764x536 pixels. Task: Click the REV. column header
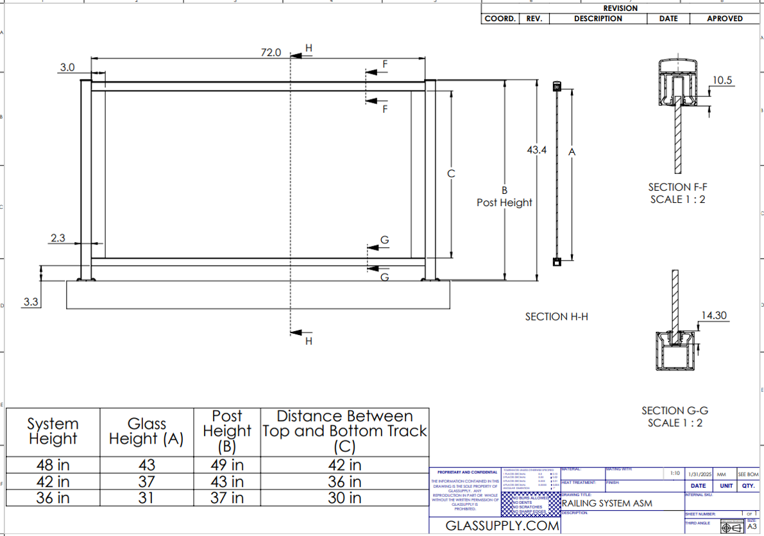pos(534,19)
